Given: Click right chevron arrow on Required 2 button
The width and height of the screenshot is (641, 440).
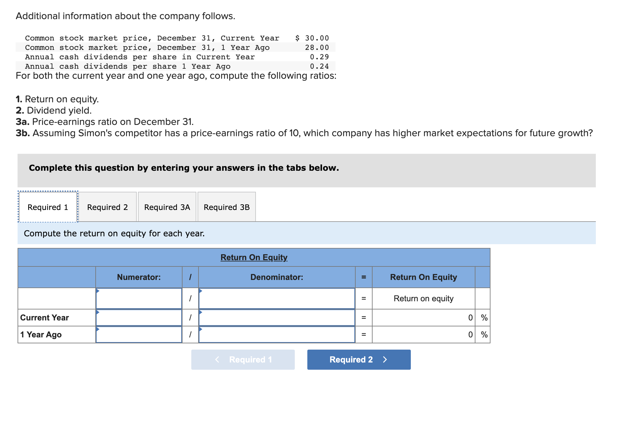Looking at the screenshot, I should coord(385,359).
